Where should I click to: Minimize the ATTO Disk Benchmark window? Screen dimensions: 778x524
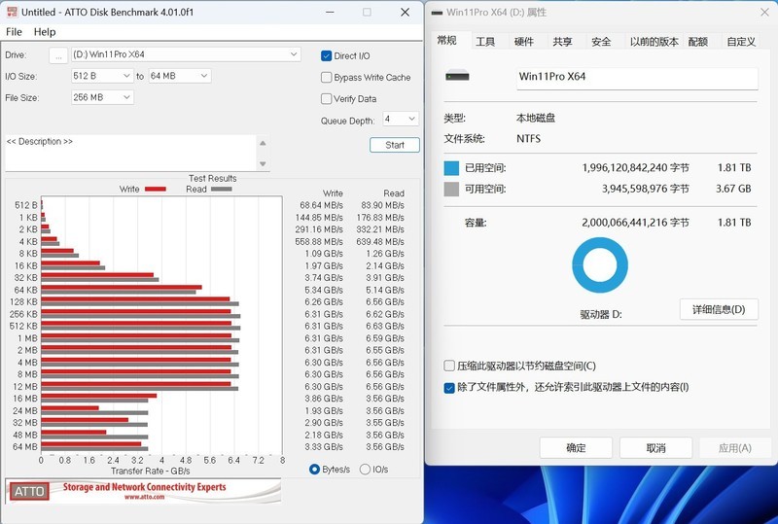tap(329, 12)
